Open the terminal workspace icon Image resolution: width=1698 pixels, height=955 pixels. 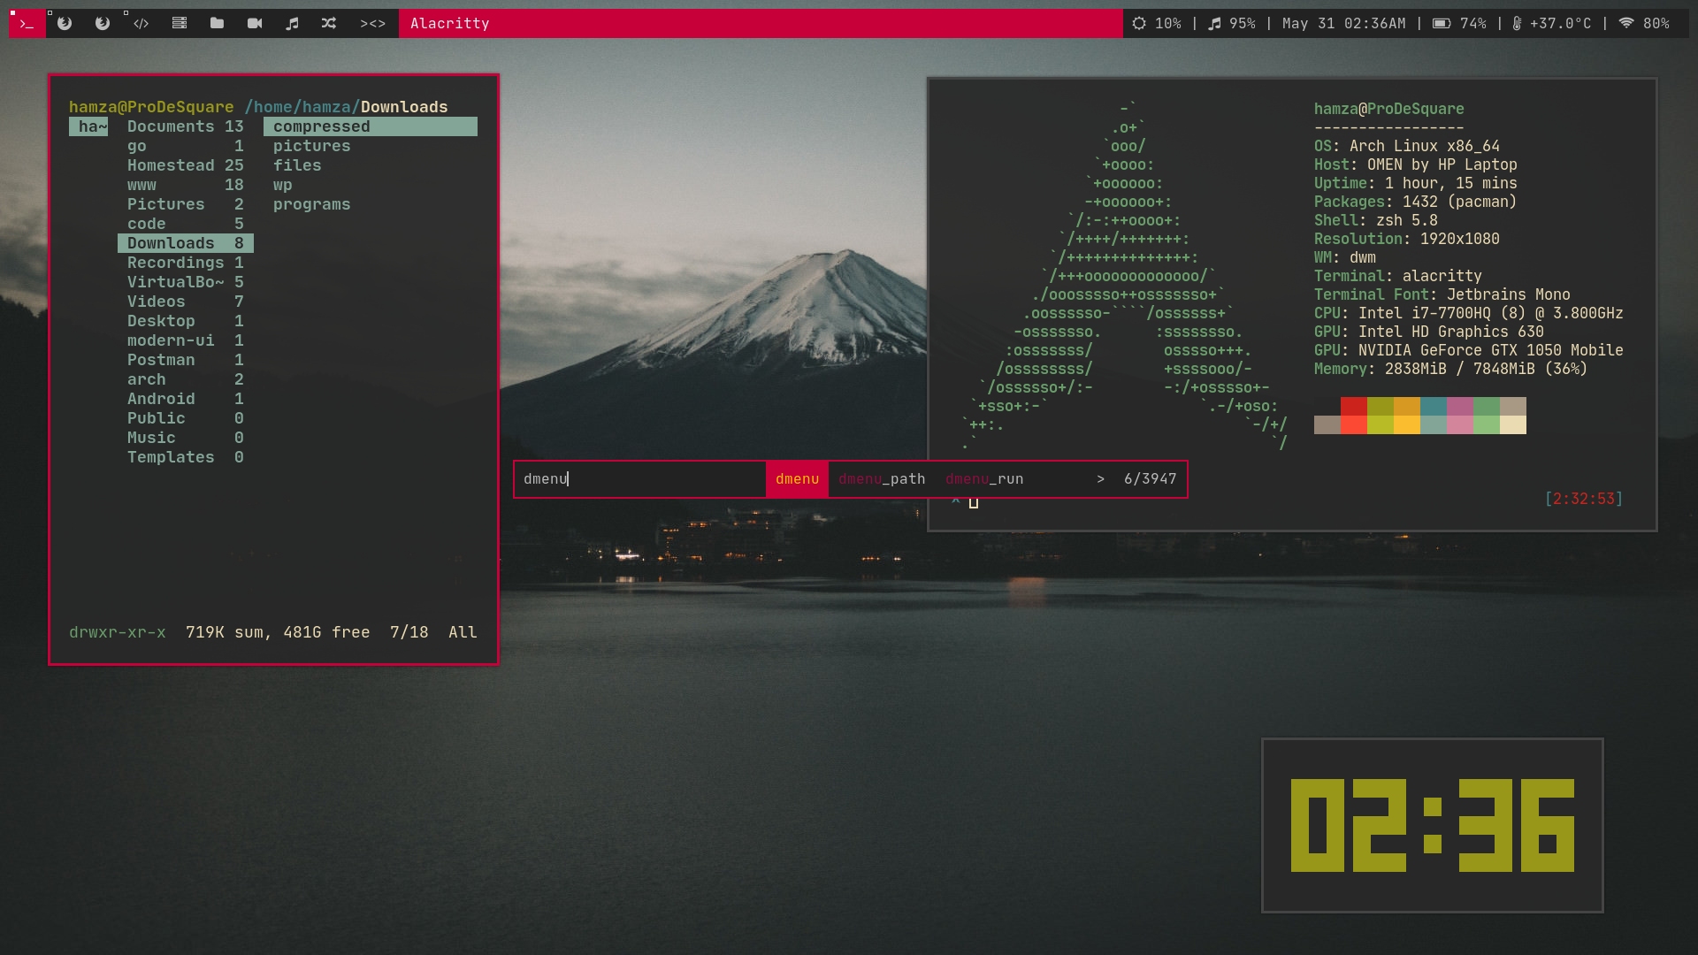coord(27,24)
